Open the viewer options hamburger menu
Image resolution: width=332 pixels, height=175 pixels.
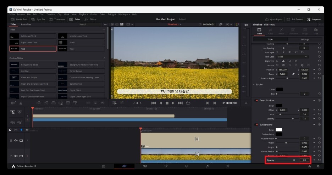tap(246, 103)
